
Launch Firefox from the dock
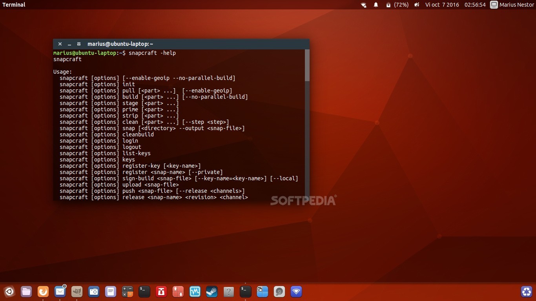click(x=43, y=292)
